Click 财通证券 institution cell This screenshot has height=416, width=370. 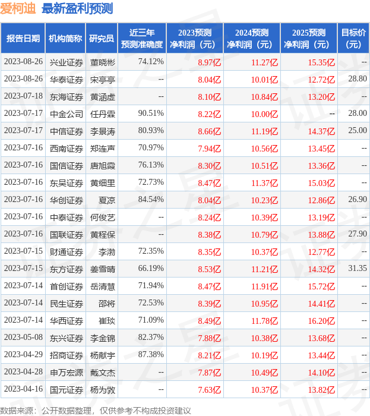pyautogui.click(x=67, y=252)
